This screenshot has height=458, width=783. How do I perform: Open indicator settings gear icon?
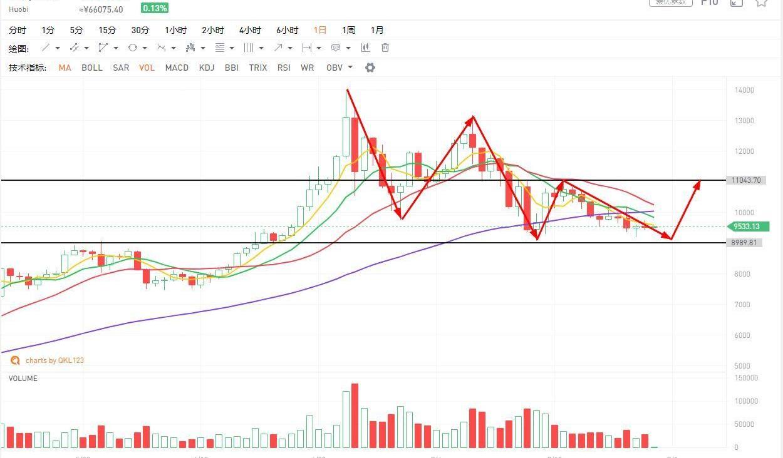pos(370,68)
